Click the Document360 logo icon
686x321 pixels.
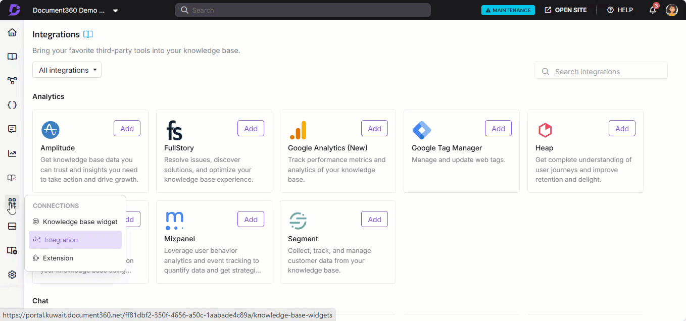pyautogui.click(x=14, y=10)
